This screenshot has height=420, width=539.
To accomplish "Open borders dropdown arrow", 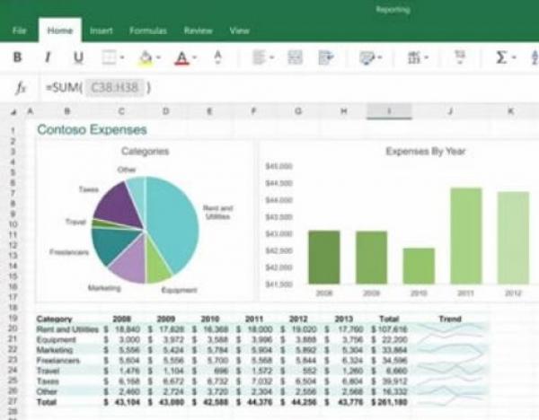I will click(x=122, y=57).
